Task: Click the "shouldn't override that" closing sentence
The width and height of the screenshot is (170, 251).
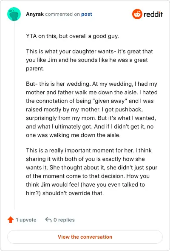Action: (x=73, y=193)
